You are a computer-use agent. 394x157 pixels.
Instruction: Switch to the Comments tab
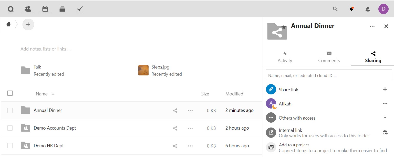[329, 57]
